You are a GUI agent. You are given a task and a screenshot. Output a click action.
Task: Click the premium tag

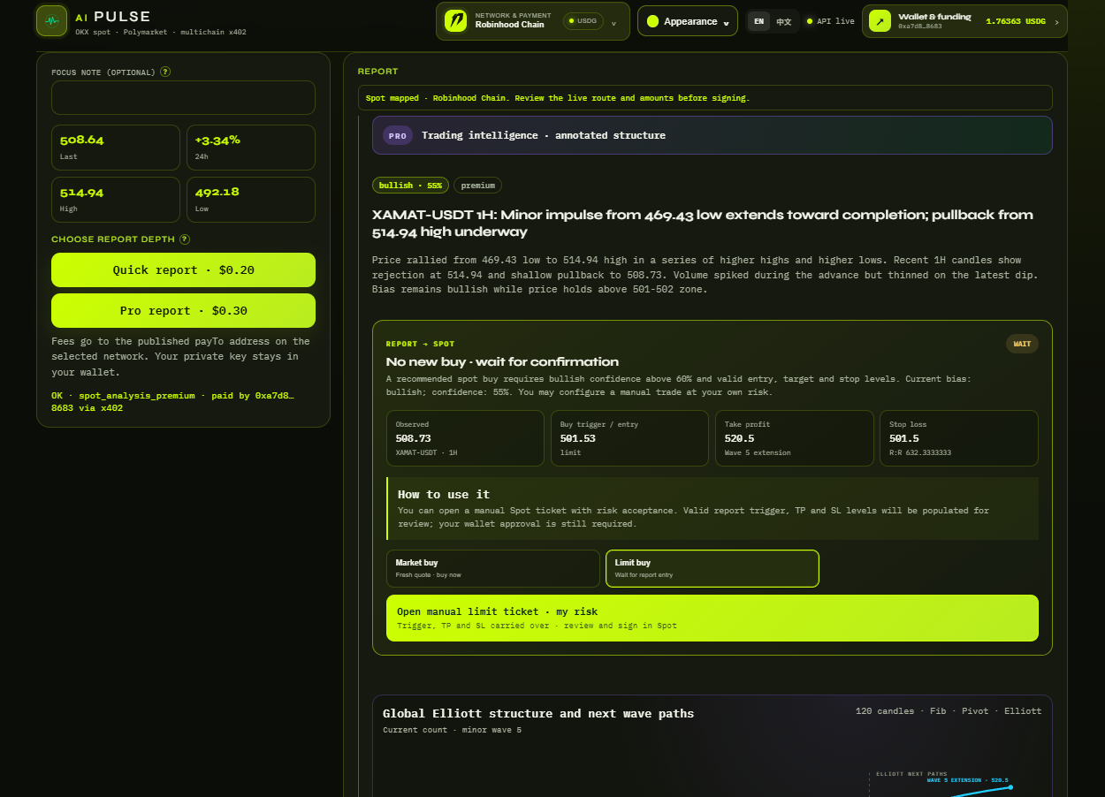click(477, 186)
